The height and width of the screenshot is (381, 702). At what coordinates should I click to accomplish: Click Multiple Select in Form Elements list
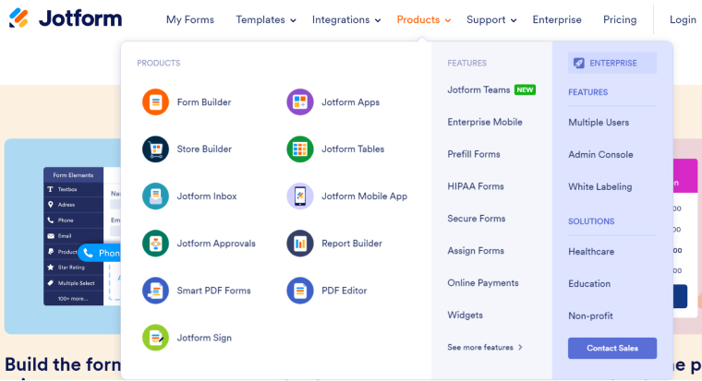pos(76,283)
